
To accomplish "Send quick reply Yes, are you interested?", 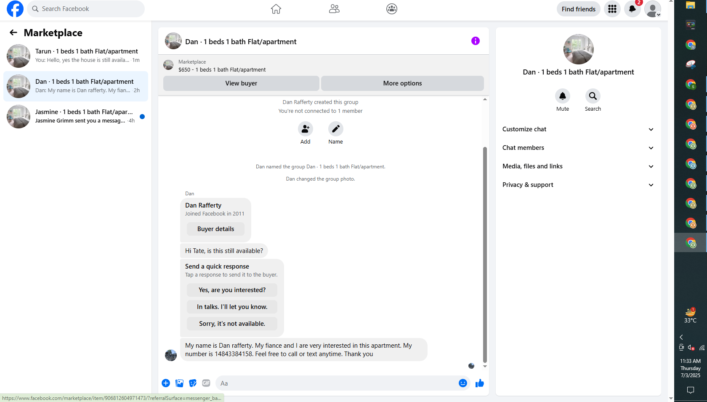I will [x=232, y=290].
